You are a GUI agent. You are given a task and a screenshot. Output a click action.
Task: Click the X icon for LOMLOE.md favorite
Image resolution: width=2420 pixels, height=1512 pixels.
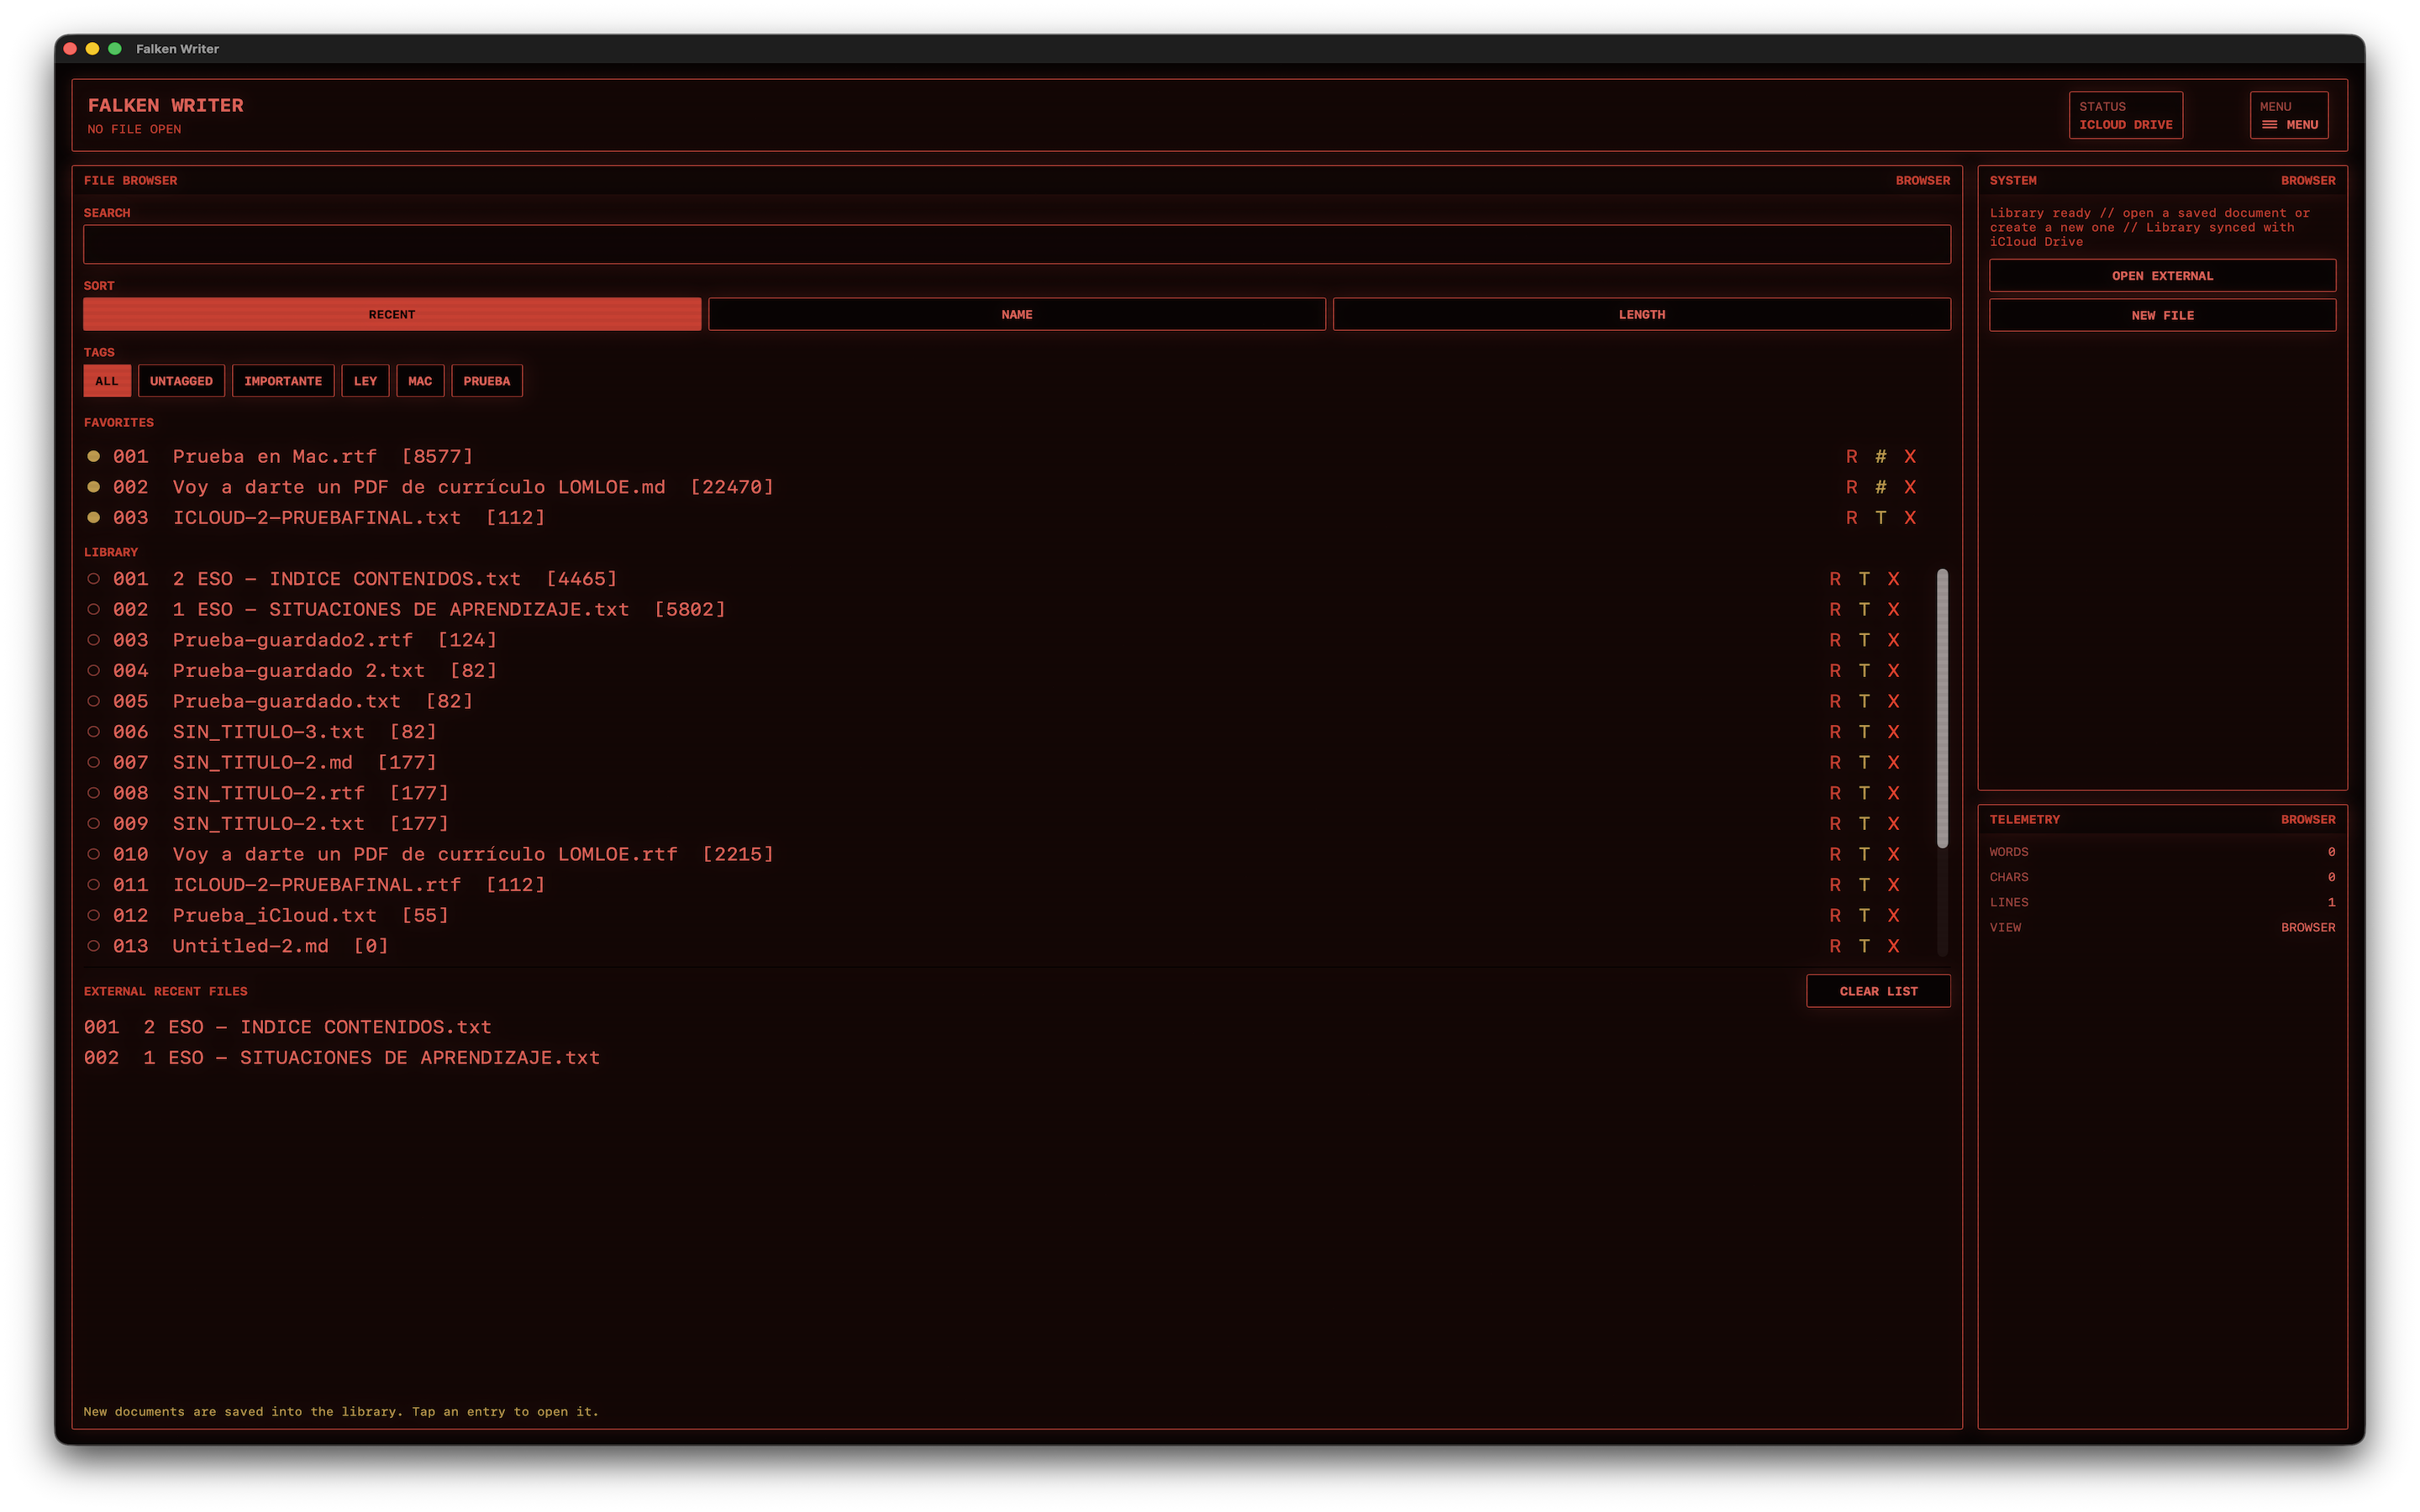[x=1909, y=487]
